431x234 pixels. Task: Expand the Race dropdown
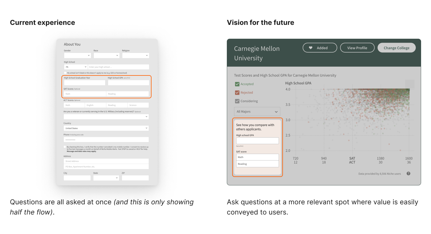tap(106, 55)
